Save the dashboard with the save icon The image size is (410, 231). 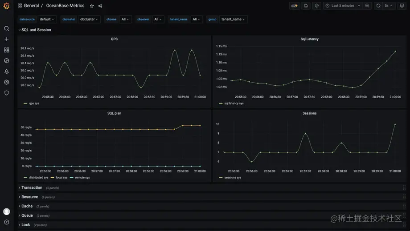pos(306,5)
